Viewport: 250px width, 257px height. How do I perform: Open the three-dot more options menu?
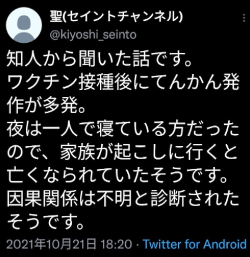tap(244, 18)
